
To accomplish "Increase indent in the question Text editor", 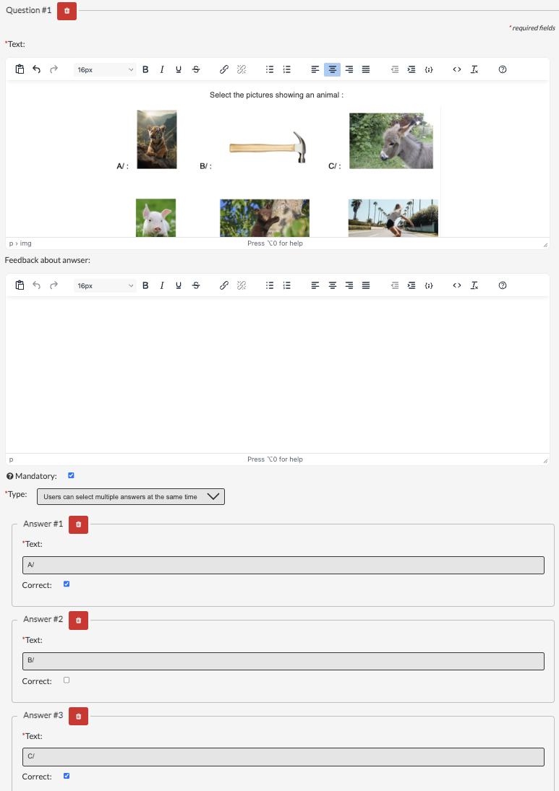I will coord(411,69).
